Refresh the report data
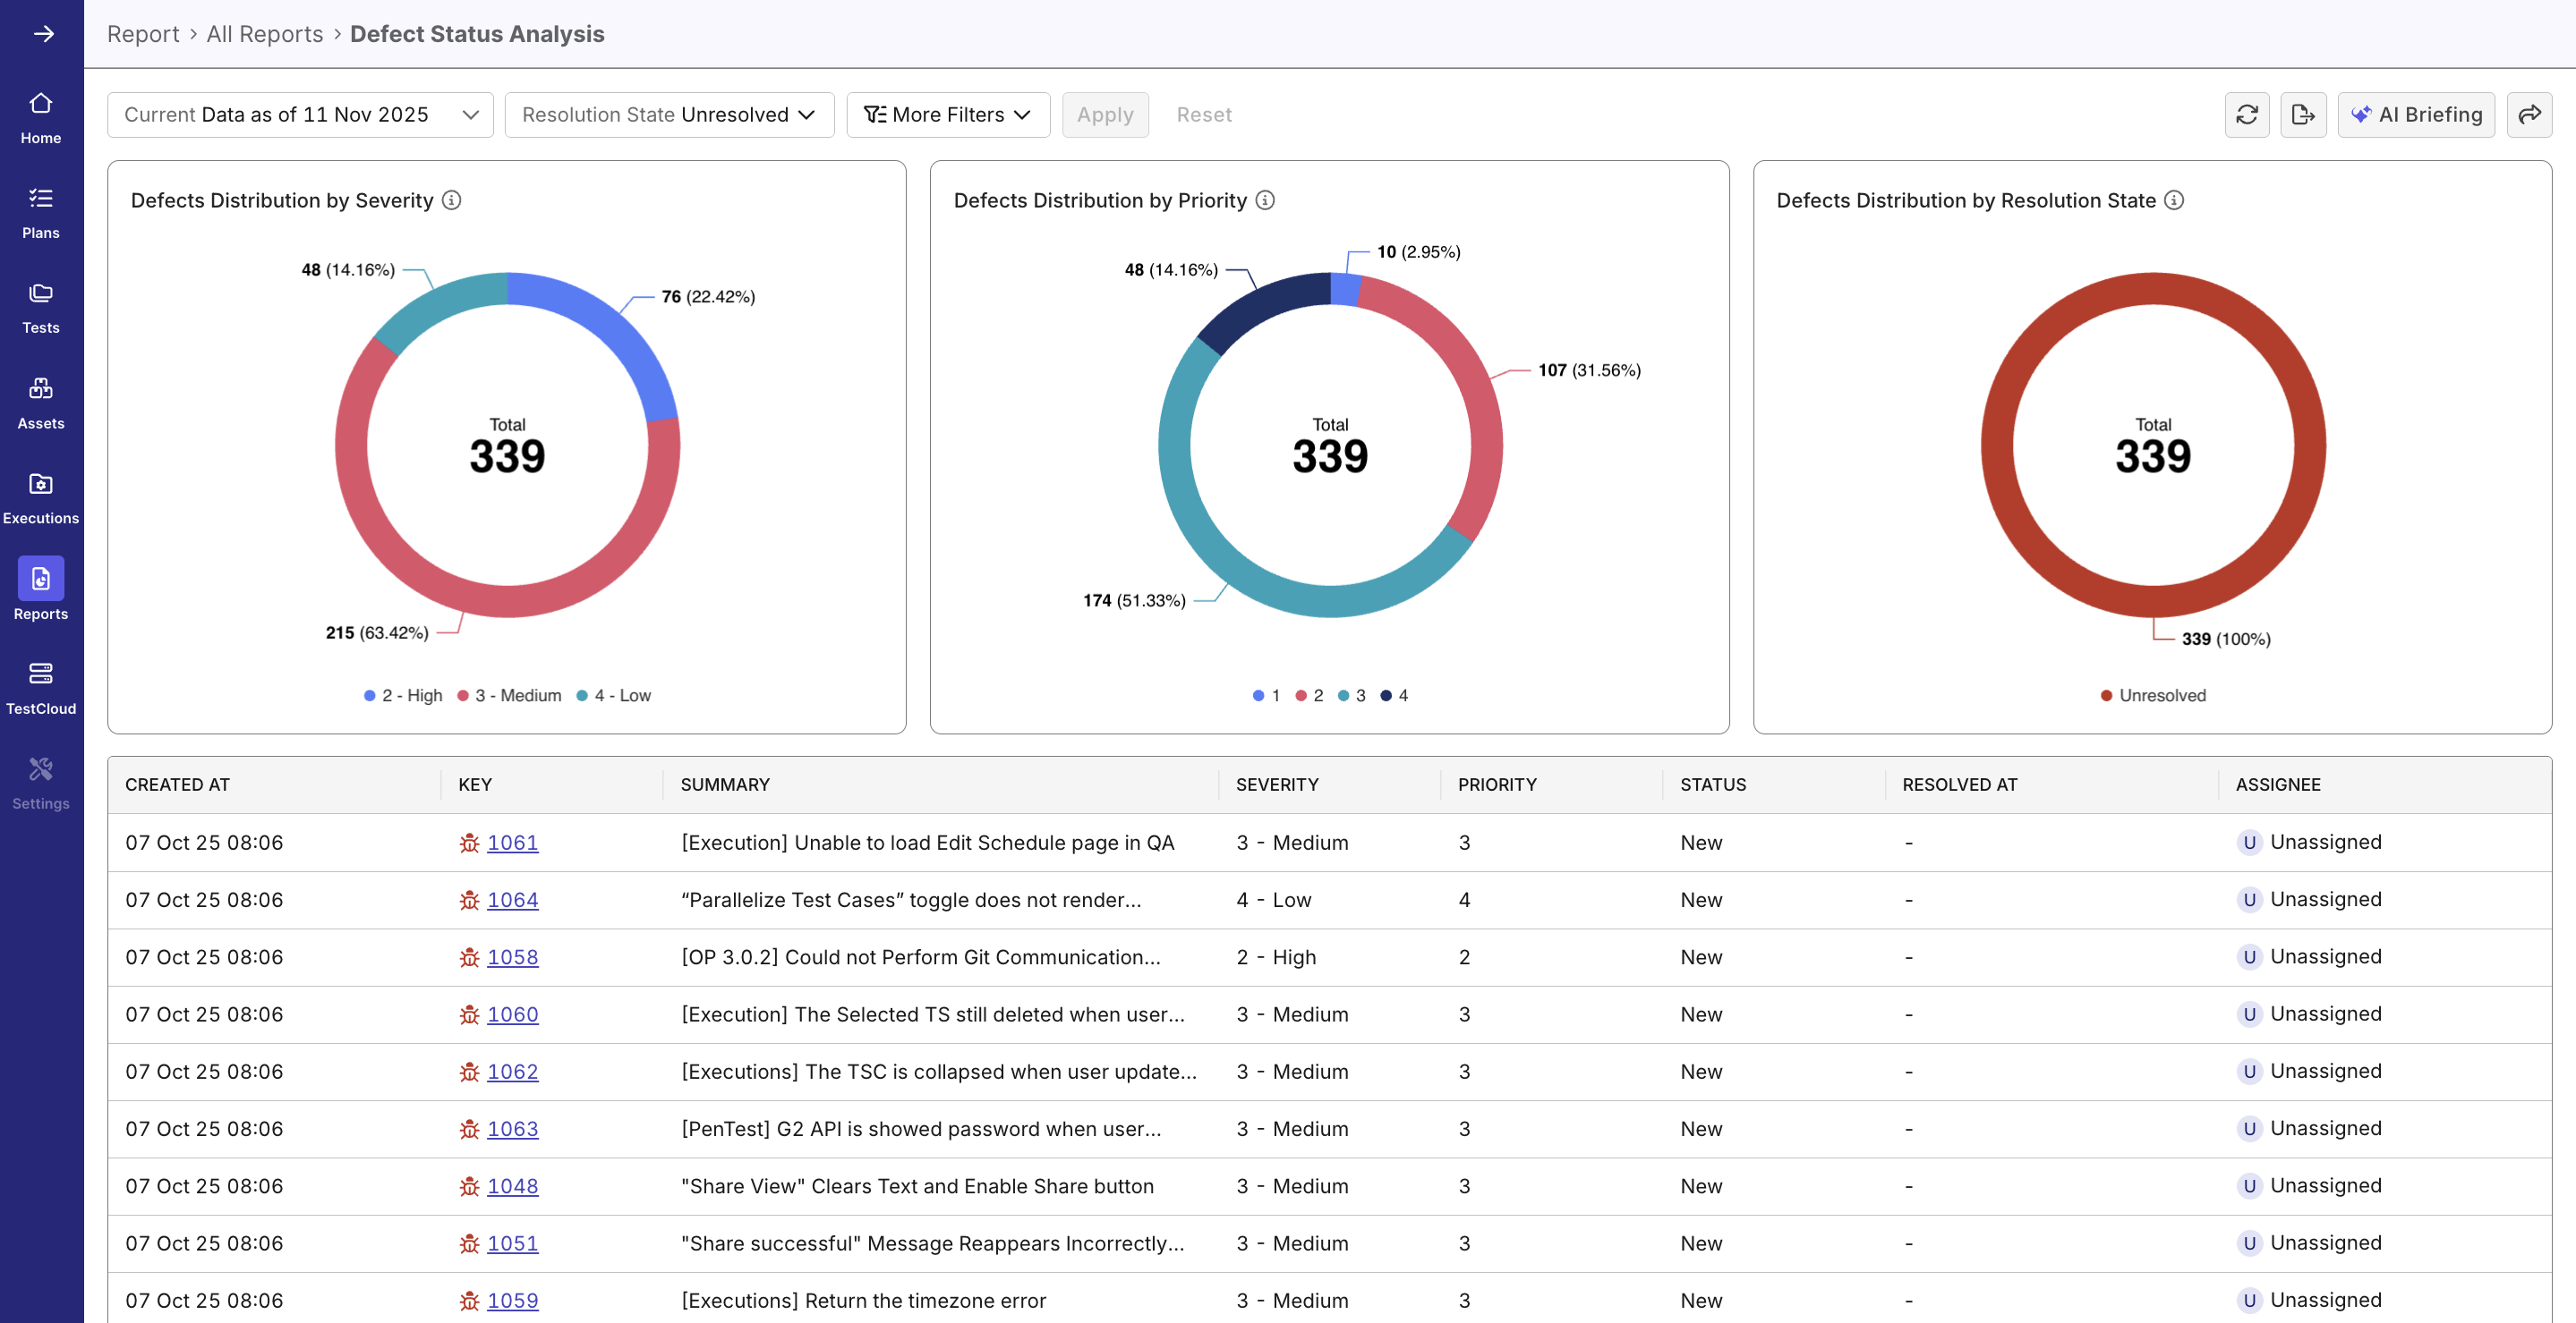The width and height of the screenshot is (2576, 1323). pos(2247,114)
